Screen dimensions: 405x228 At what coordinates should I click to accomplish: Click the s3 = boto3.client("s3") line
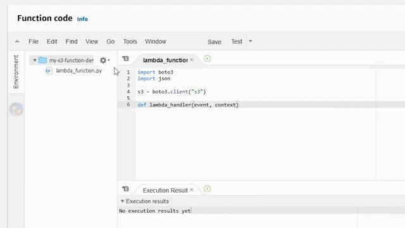[x=171, y=92]
